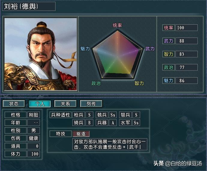Click the 刘裕 character portrait

point(40,54)
